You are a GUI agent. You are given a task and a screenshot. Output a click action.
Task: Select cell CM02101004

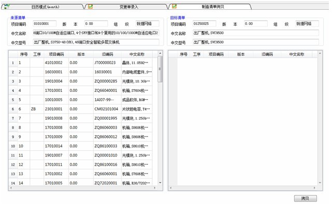point(107,109)
